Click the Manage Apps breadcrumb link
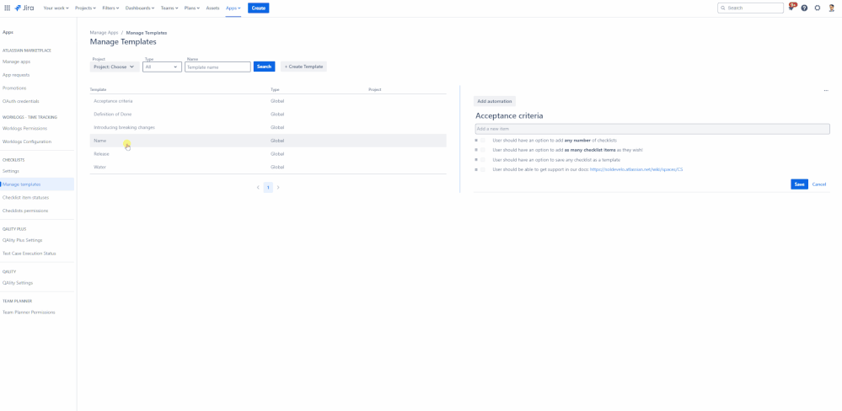 pos(105,33)
